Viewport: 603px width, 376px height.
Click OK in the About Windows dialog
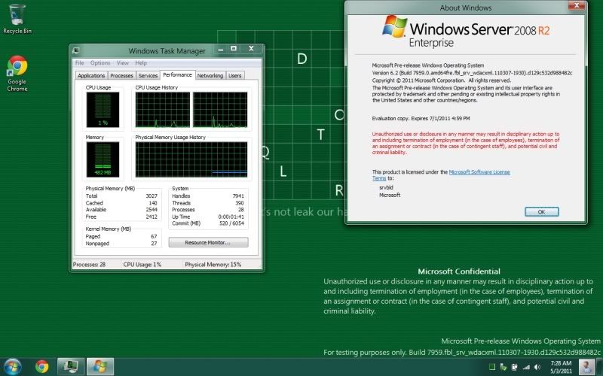[x=541, y=212]
